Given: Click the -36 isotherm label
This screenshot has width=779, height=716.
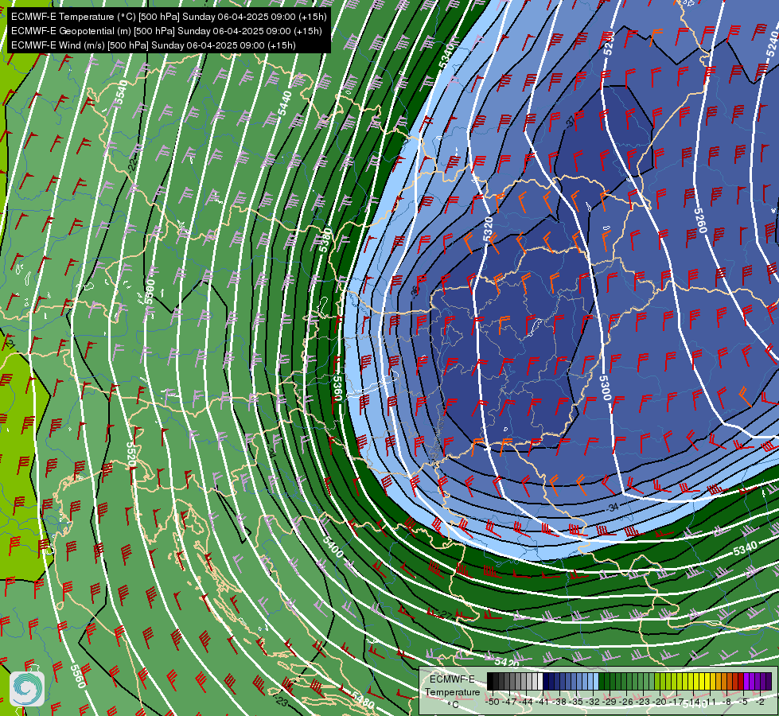Looking at the screenshot, I should click(x=415, y=292).
